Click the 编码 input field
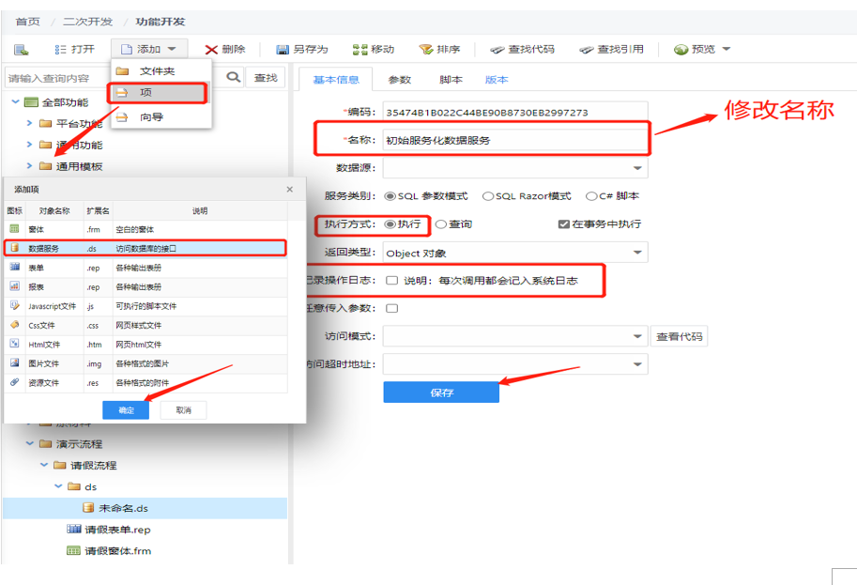857x585 pixels. pos(515,112)
